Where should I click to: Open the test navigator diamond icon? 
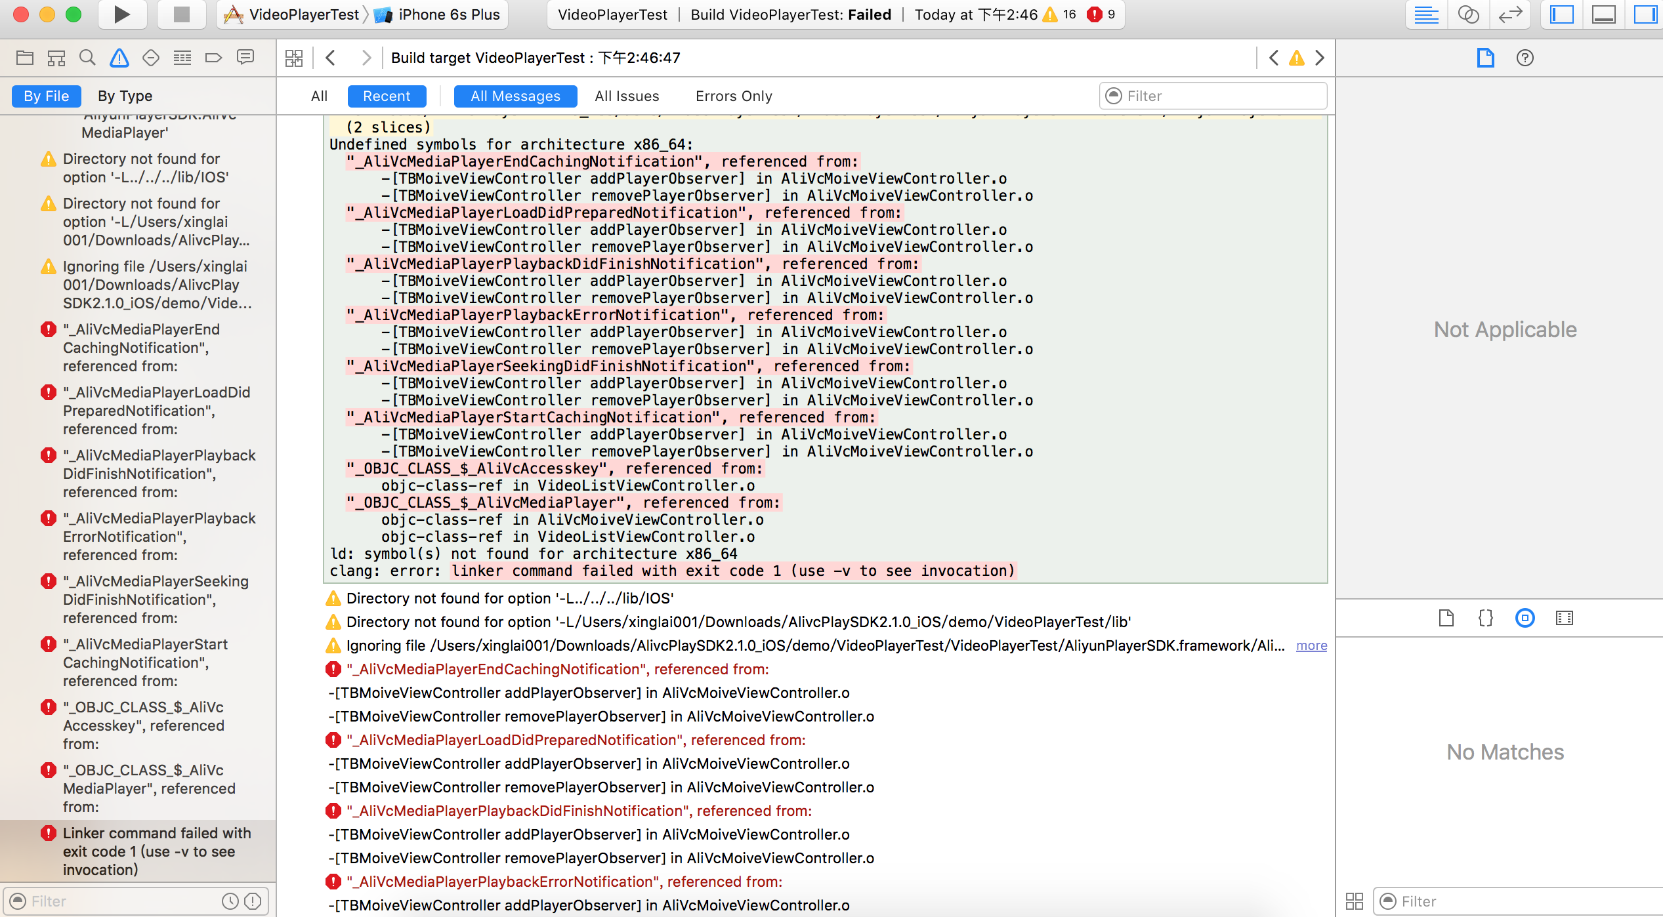click(x=151, y=58)
